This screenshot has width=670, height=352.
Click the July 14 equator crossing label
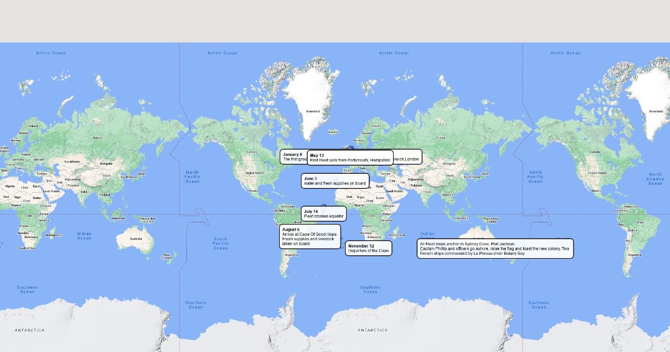[x=324, y=213]
